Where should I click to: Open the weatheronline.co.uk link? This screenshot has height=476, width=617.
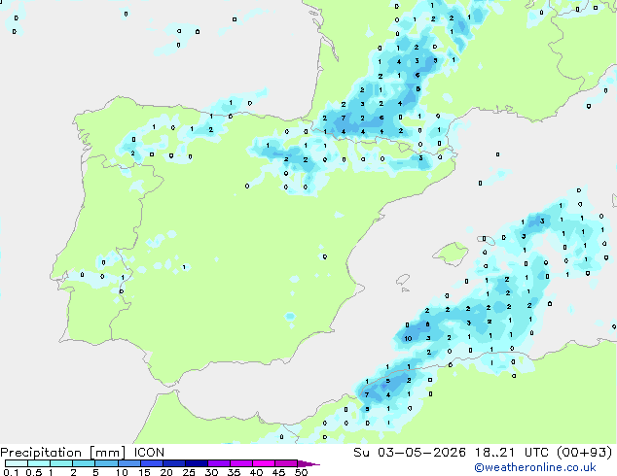tap(535, 467)
